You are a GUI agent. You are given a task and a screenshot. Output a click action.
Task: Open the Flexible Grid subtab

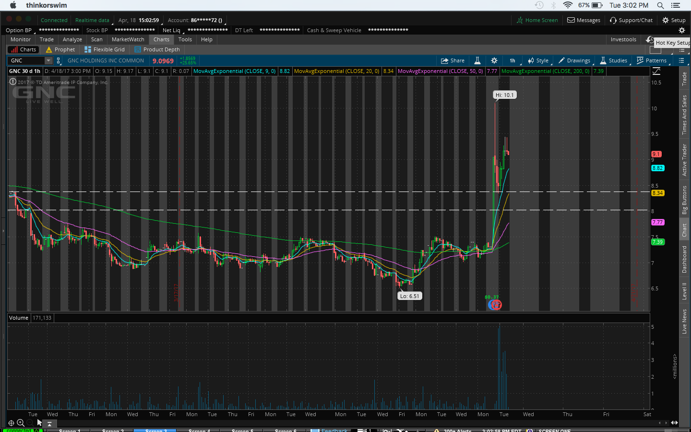click(x=105, y=49)
